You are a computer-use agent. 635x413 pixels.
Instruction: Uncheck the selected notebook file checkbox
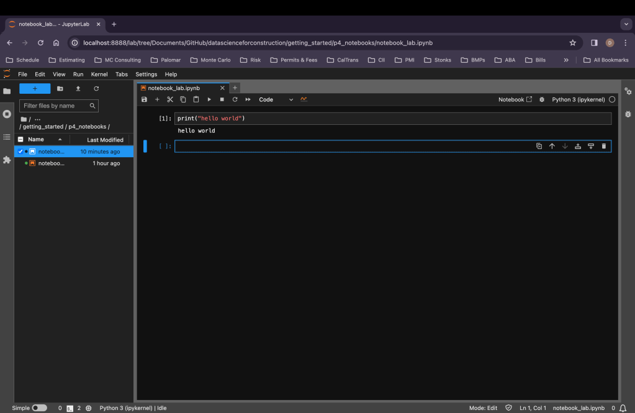(20, 152)
